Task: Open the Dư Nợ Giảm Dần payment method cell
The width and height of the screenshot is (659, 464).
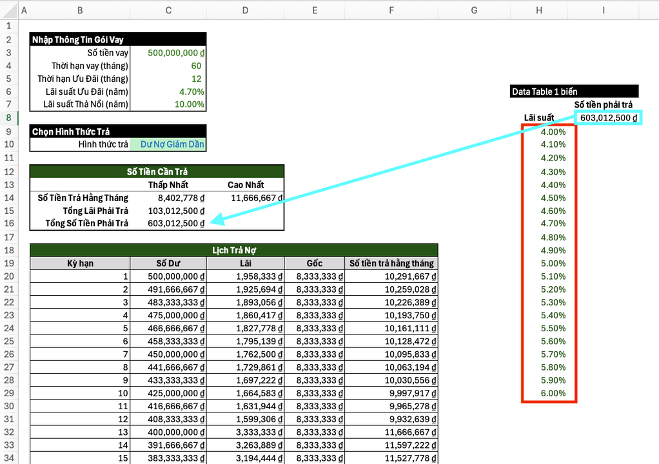Action: click(x=168, y=144)
